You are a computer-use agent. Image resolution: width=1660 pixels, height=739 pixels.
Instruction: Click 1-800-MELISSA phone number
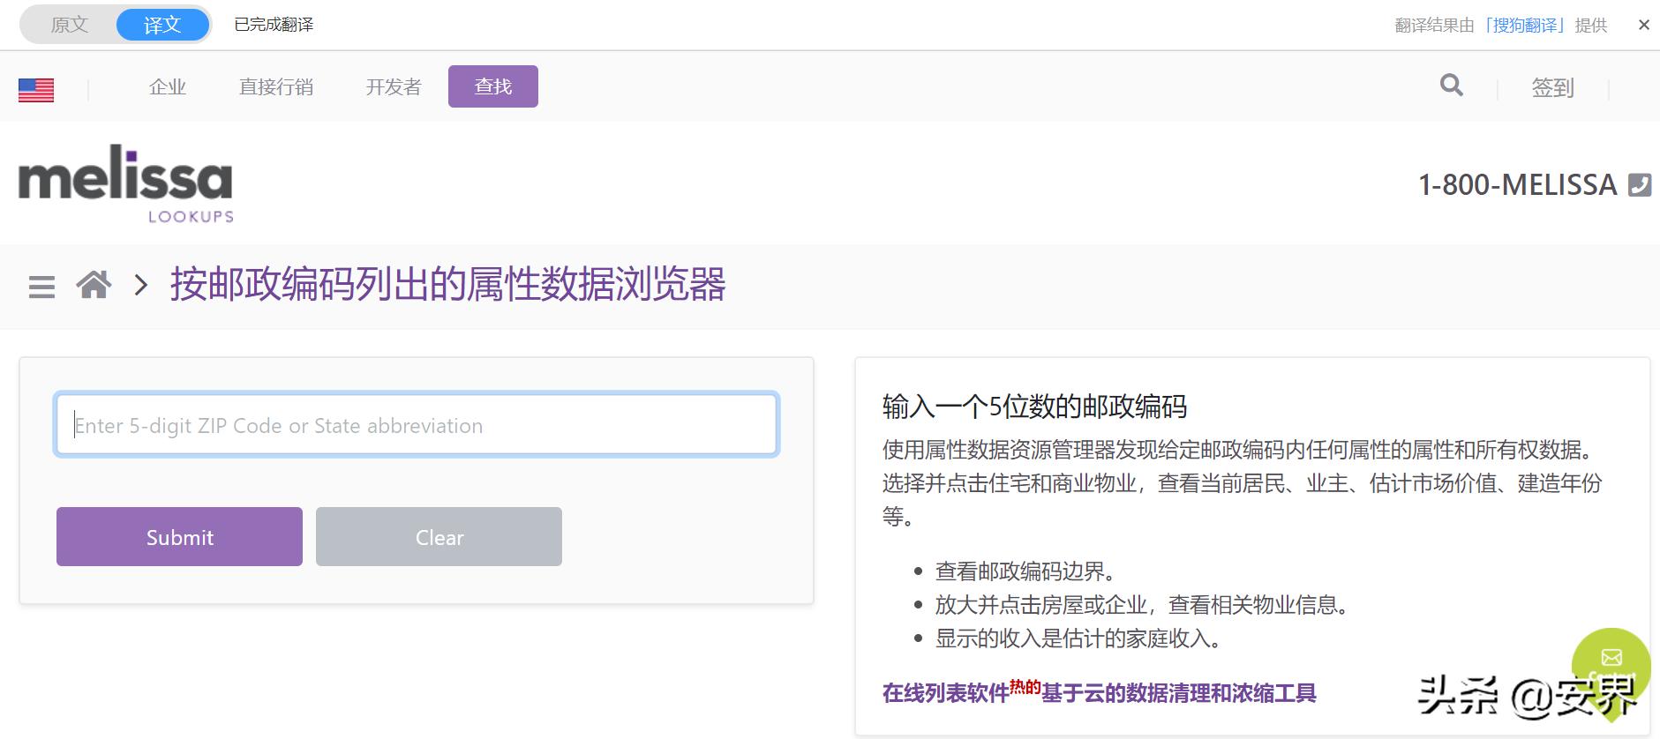1517,184
